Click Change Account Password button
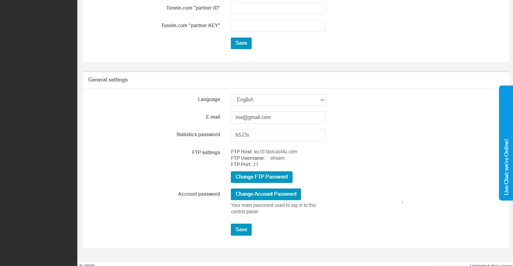 (x=266, y=194)
